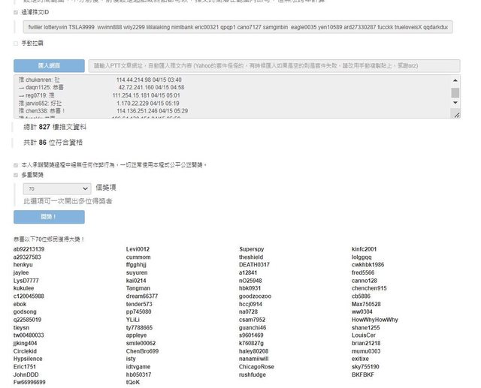The image size is (481, 388).
Task: Check the 本人承諾 fair-draw pledge checkbox
Action: click(x=17, y=164)
